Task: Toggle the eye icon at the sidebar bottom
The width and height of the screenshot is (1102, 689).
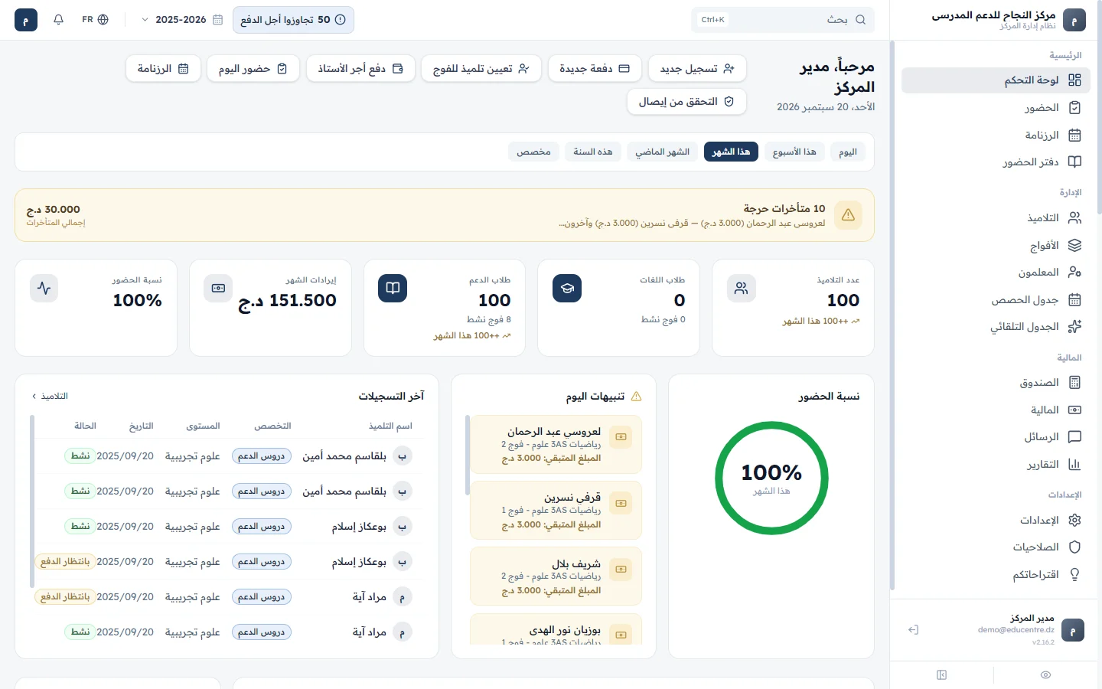Action: click(1045, 675)
